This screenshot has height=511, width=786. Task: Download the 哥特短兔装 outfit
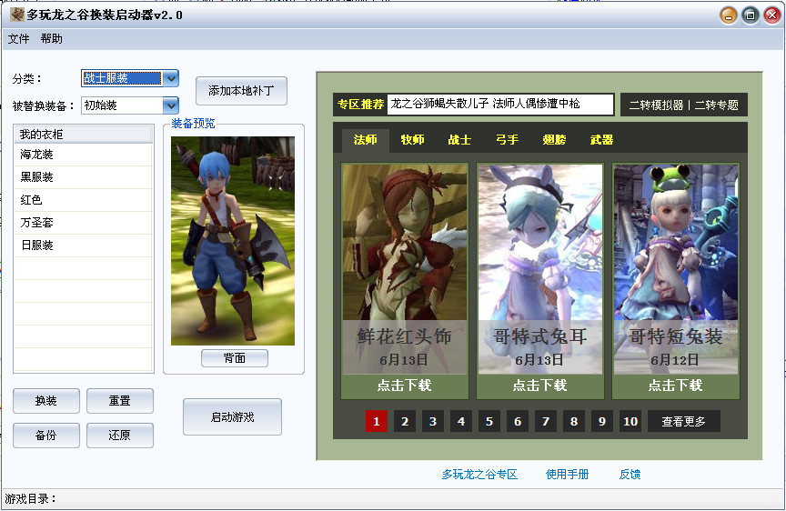point(675,386)
